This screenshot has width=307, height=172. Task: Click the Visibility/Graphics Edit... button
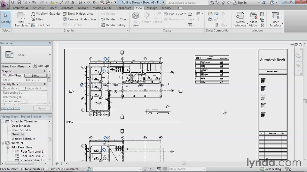35,76
